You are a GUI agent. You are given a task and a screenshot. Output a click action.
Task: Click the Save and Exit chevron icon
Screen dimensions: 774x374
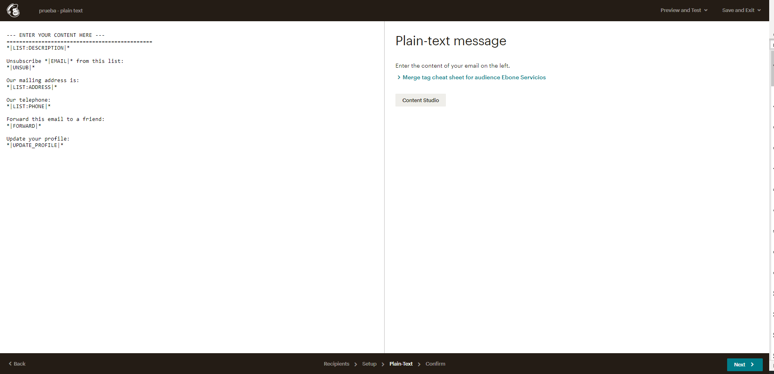point(760,10)
